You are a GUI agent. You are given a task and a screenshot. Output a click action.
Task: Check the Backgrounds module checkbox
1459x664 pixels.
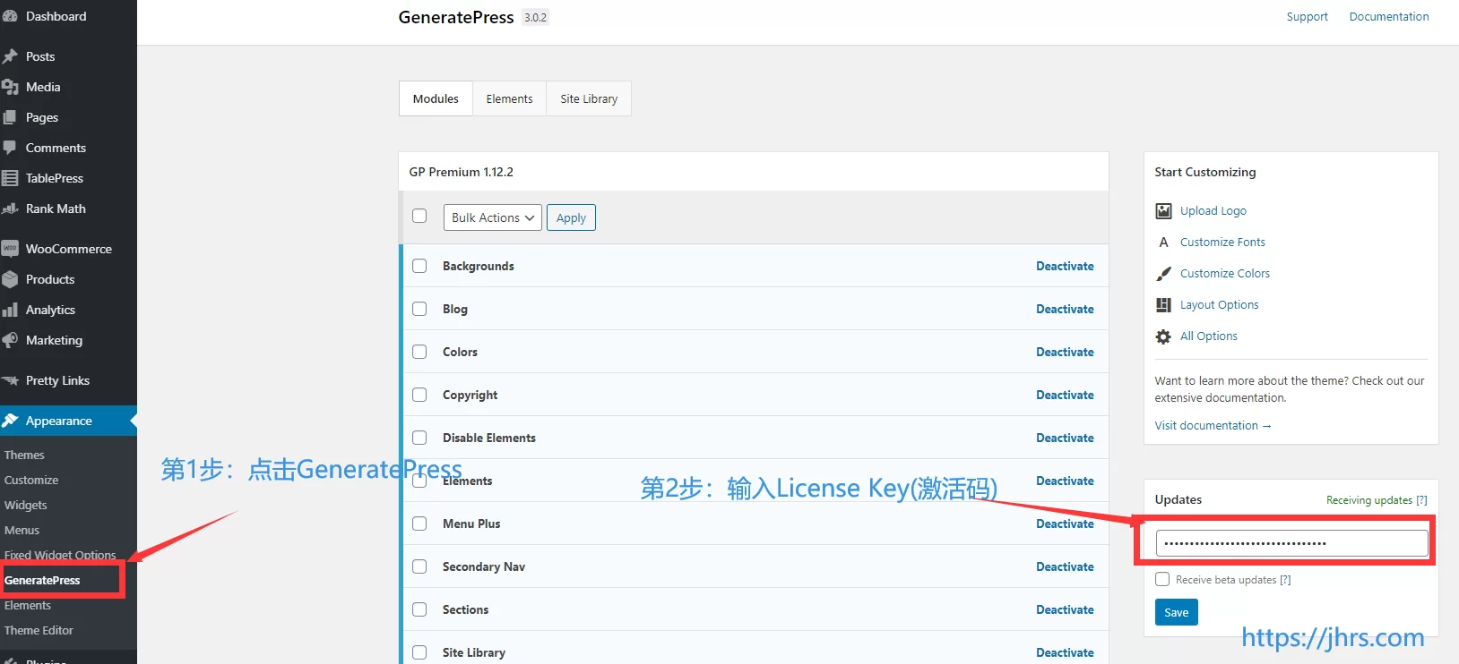(419, 266)
